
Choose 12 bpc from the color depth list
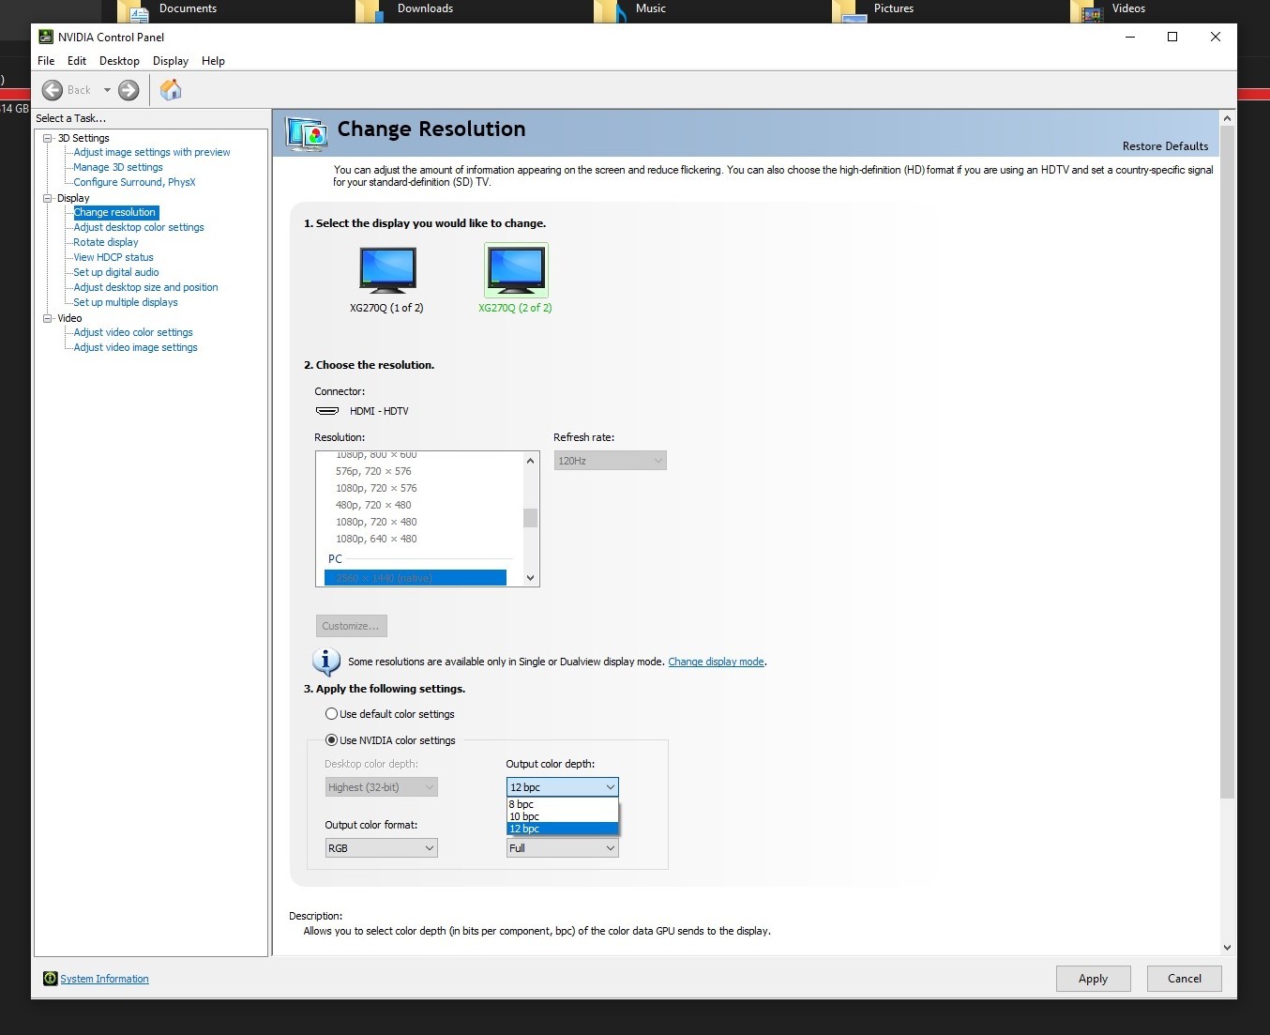tap(562, 829)
